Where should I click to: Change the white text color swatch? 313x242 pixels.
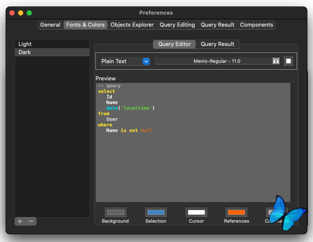[x=288, y=61]
